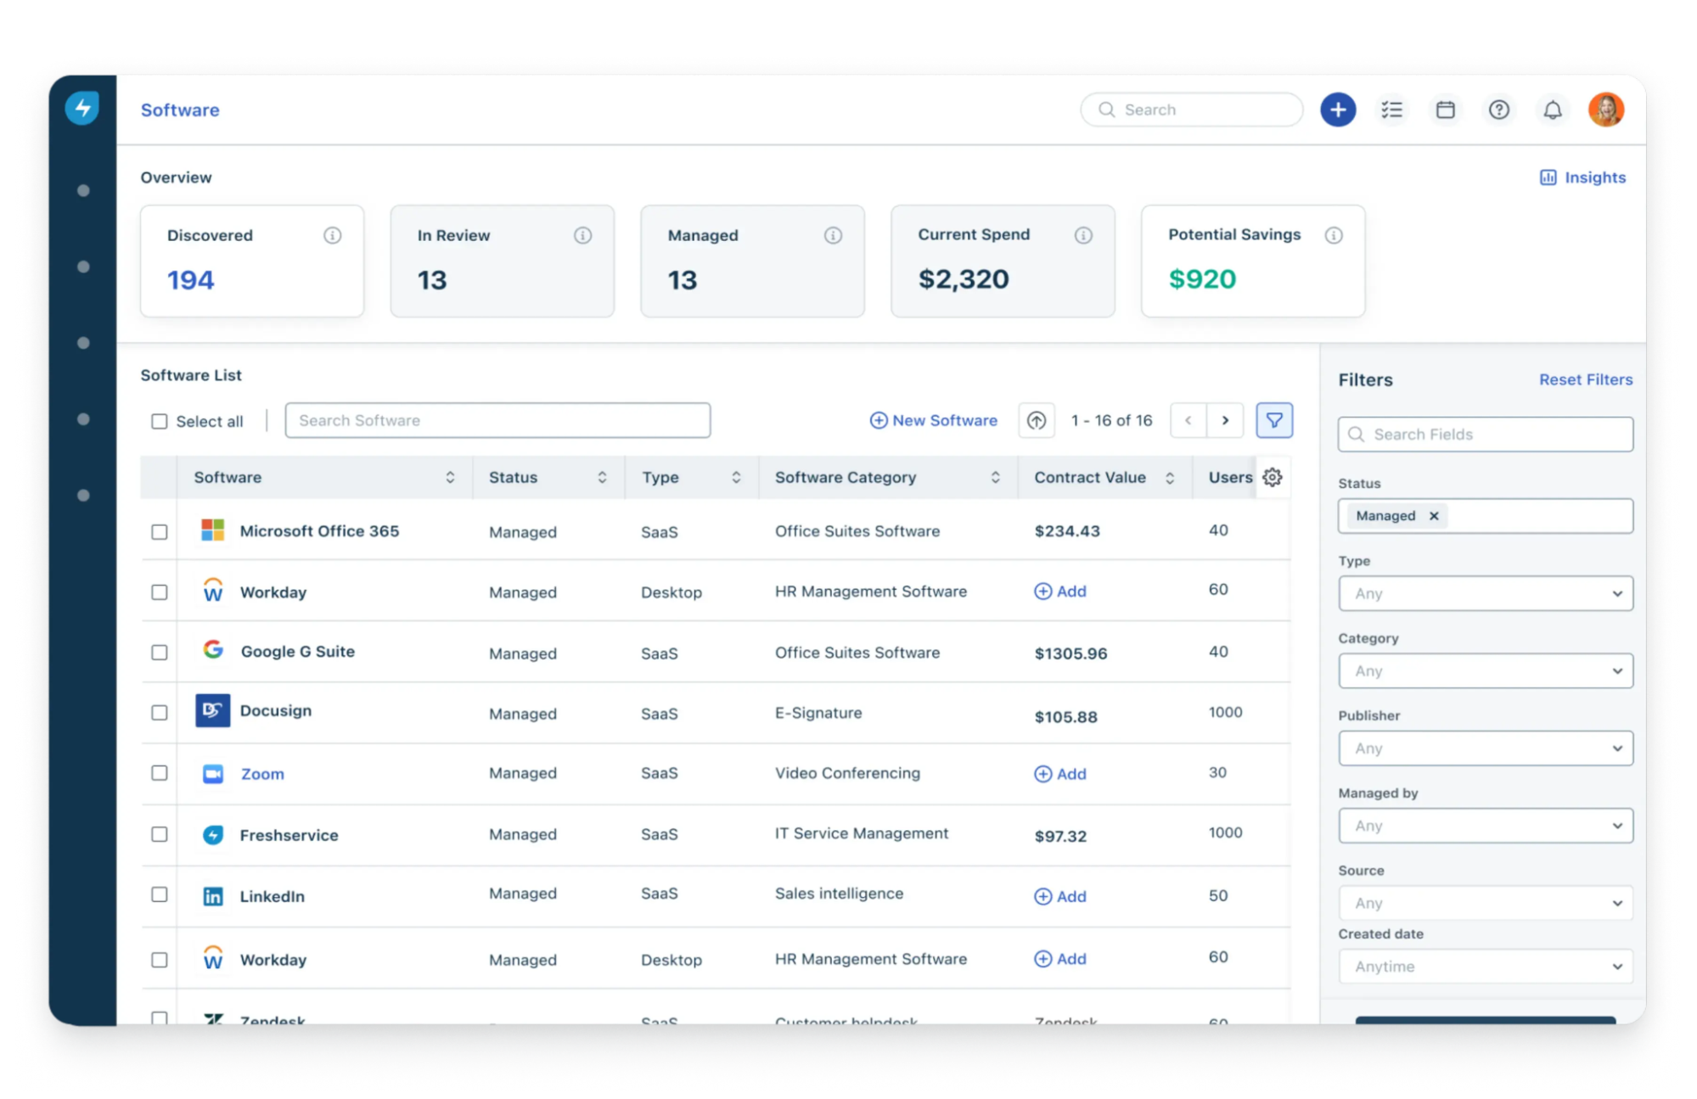Open the task checklist icon

pyautogui.click(x=1391, y=109)
